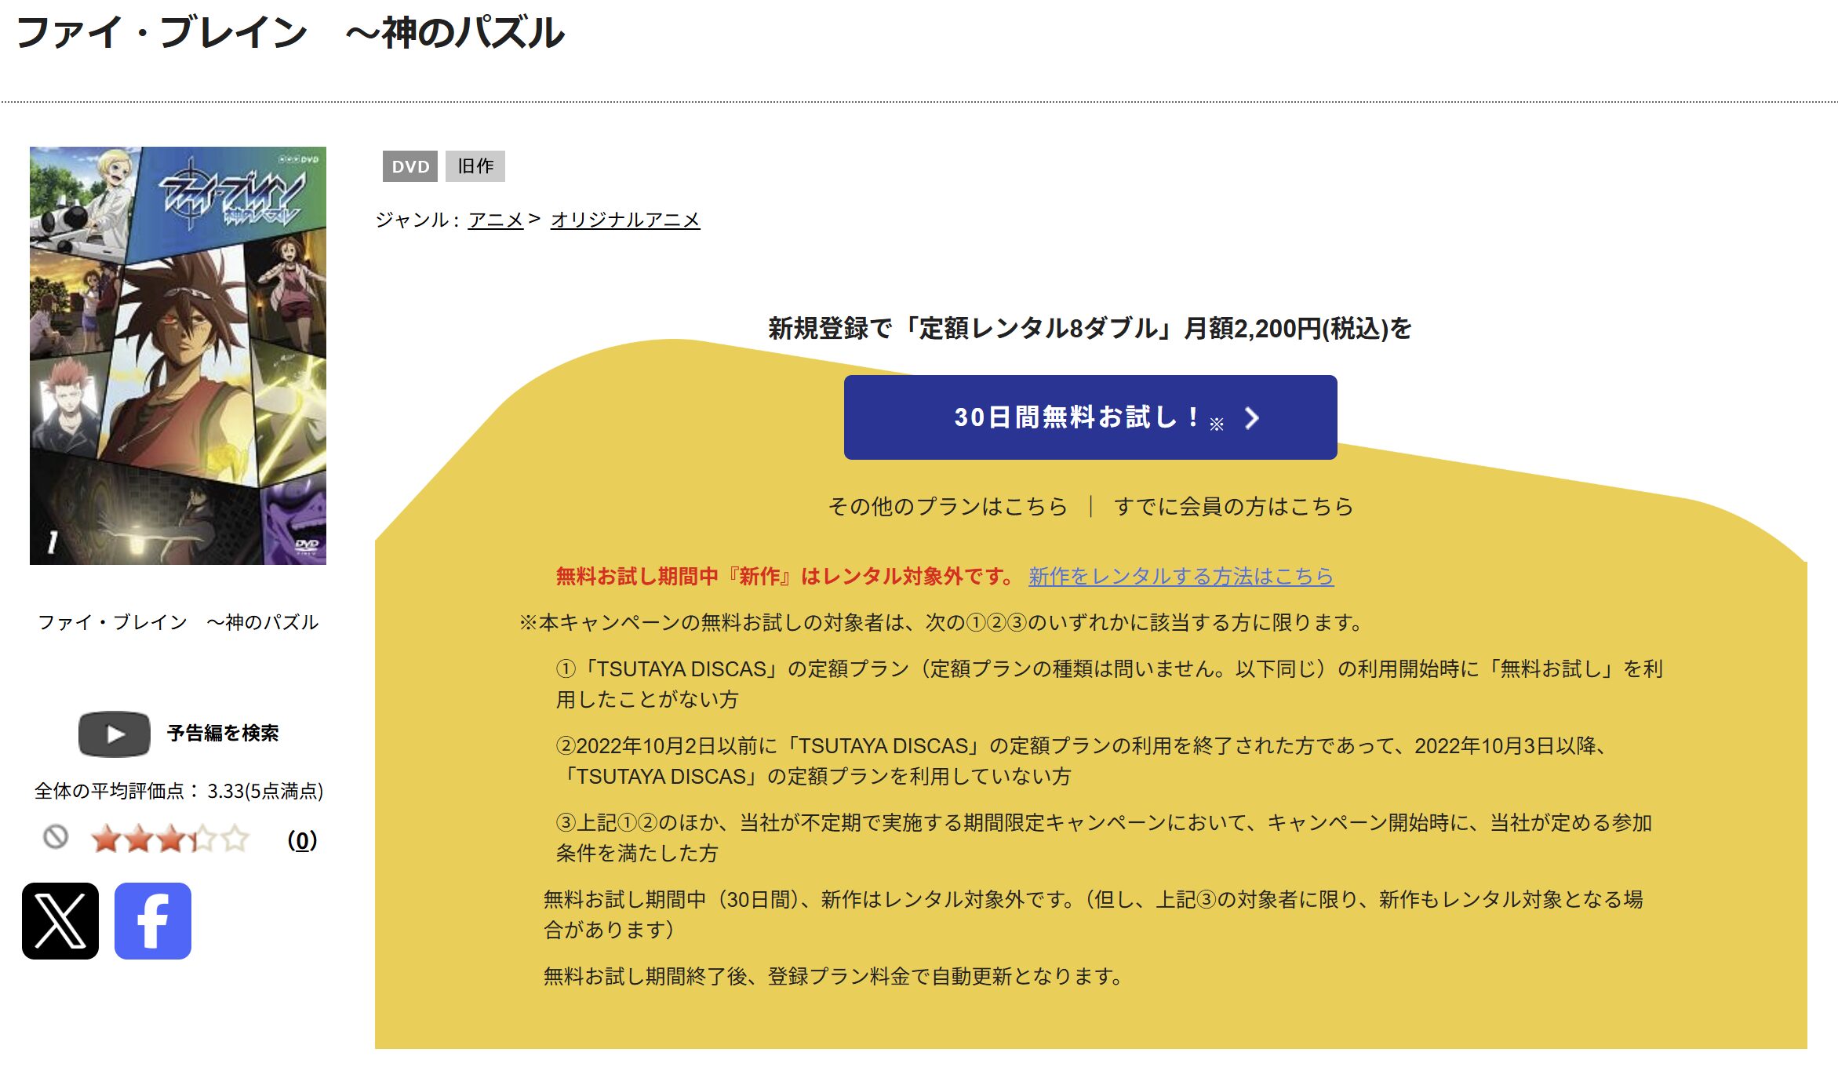
Task: Click condition ① about TSUTAYA DISCAS 定額プラン
Action: tap(1109, 684)
